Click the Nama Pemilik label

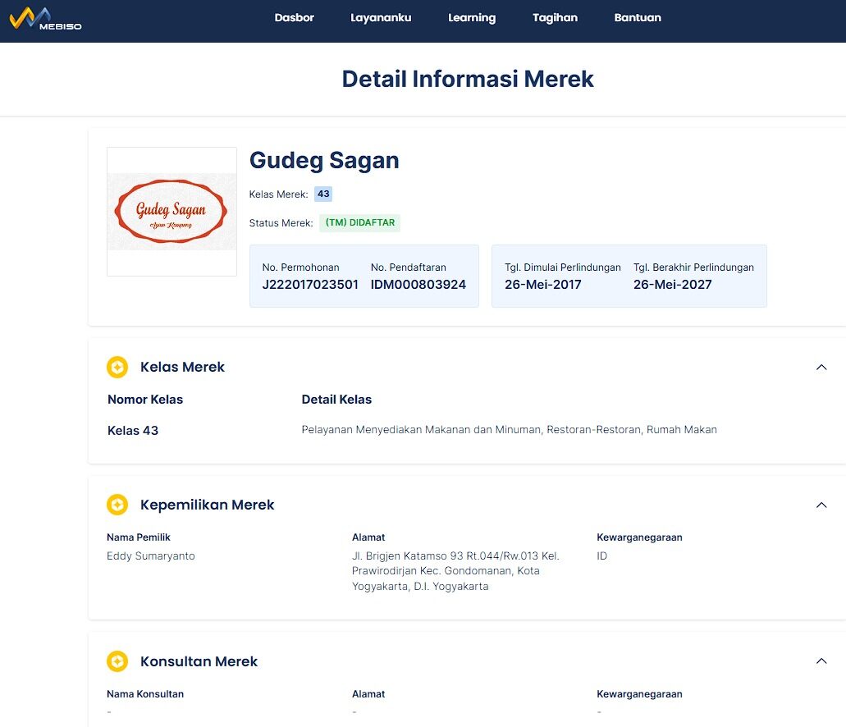click(x=138, y=537)
